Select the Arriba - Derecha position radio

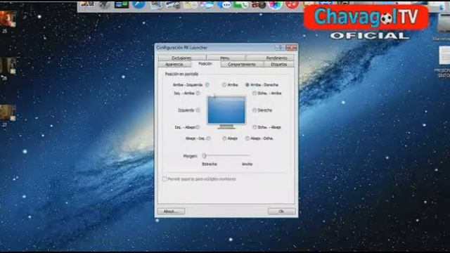247,85
